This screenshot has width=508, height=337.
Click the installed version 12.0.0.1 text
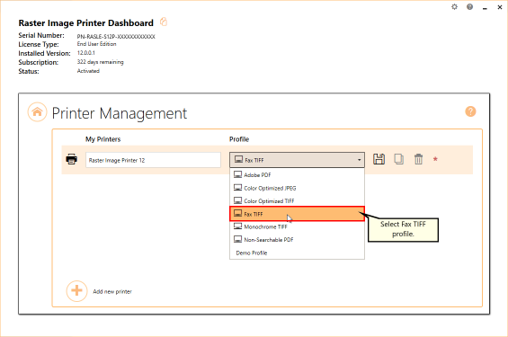coord(85,53)
